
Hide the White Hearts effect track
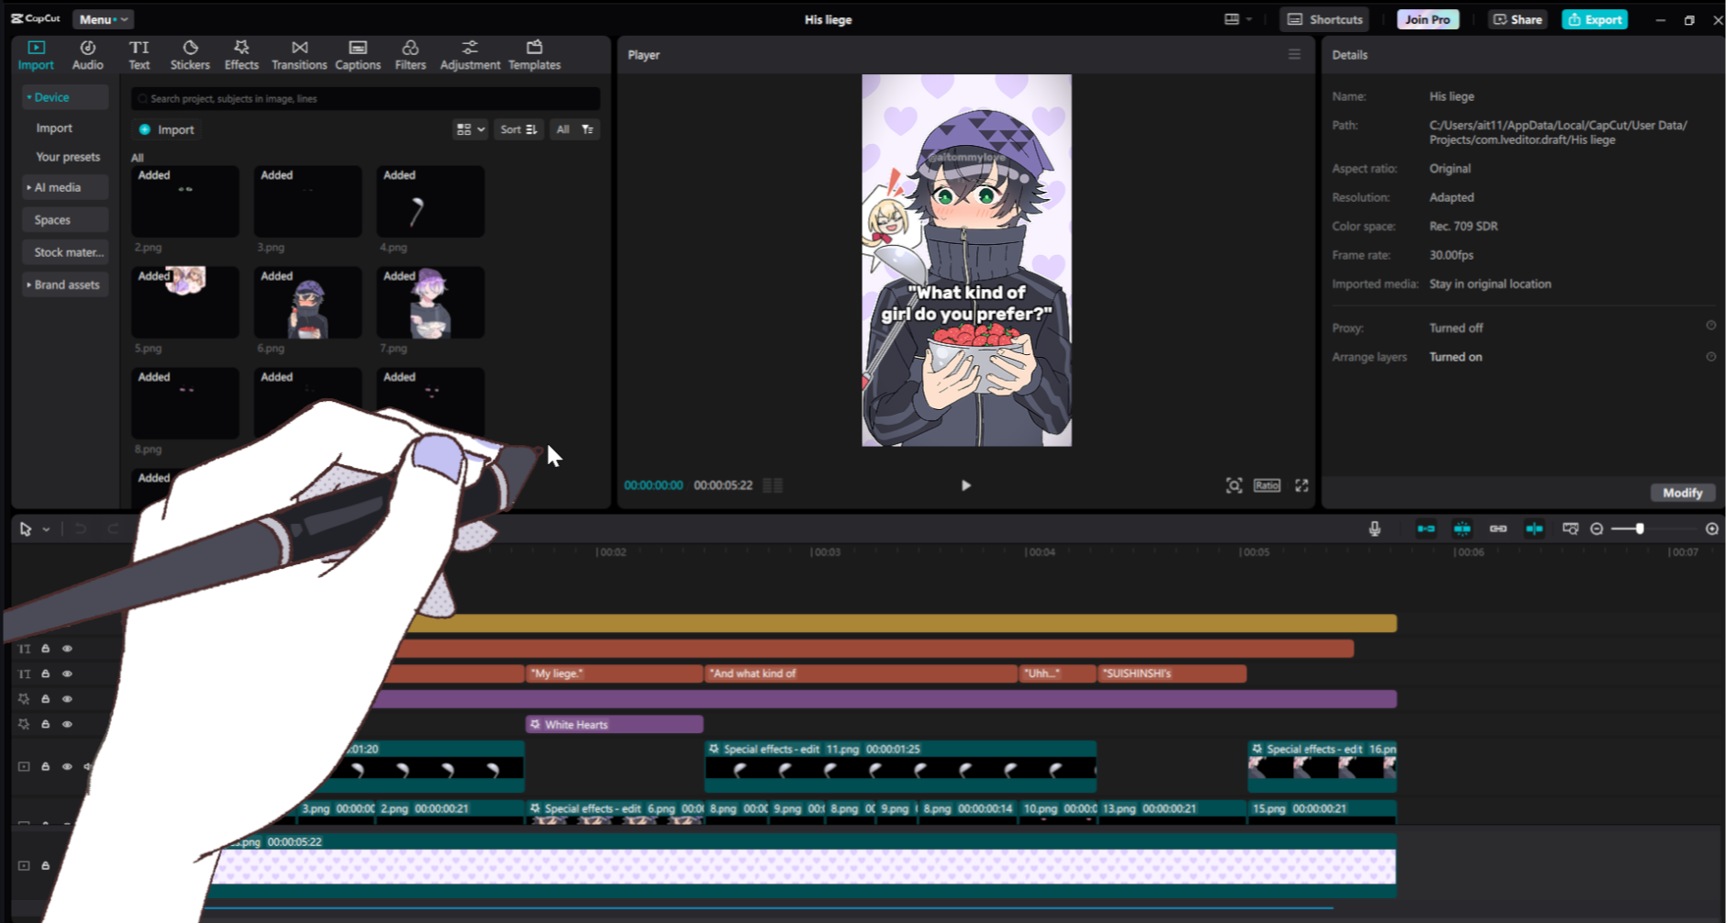click(67, 724)
